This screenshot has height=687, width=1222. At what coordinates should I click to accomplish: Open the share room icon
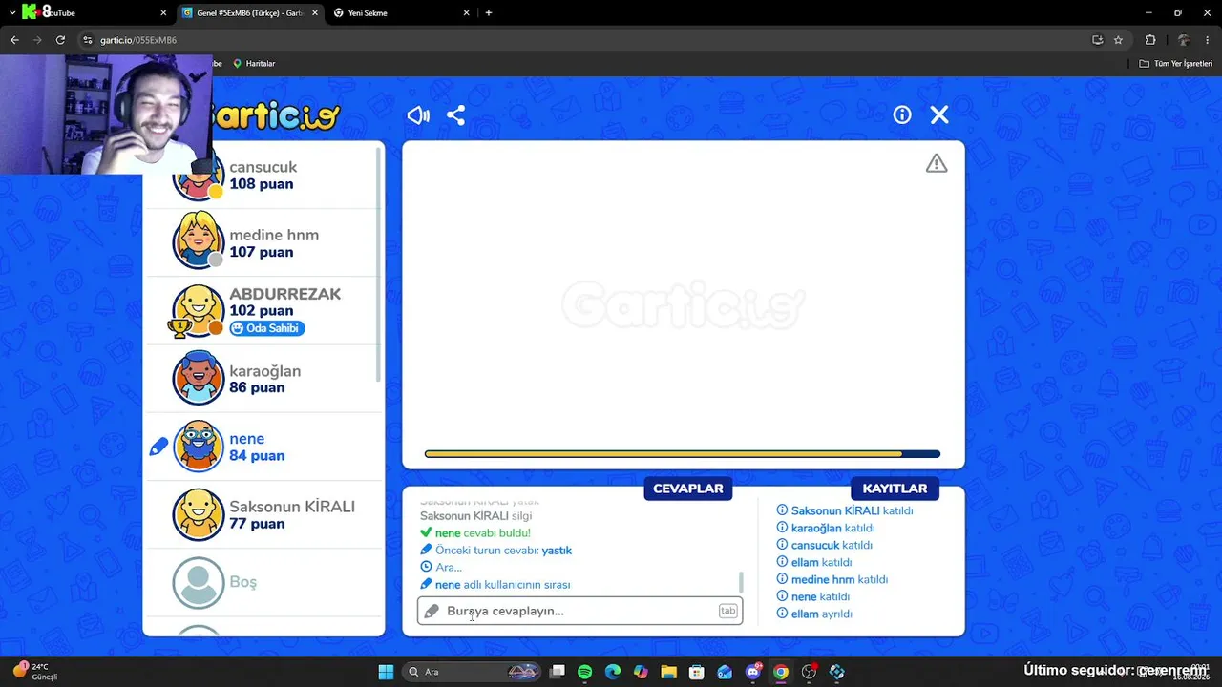(456, 115)
